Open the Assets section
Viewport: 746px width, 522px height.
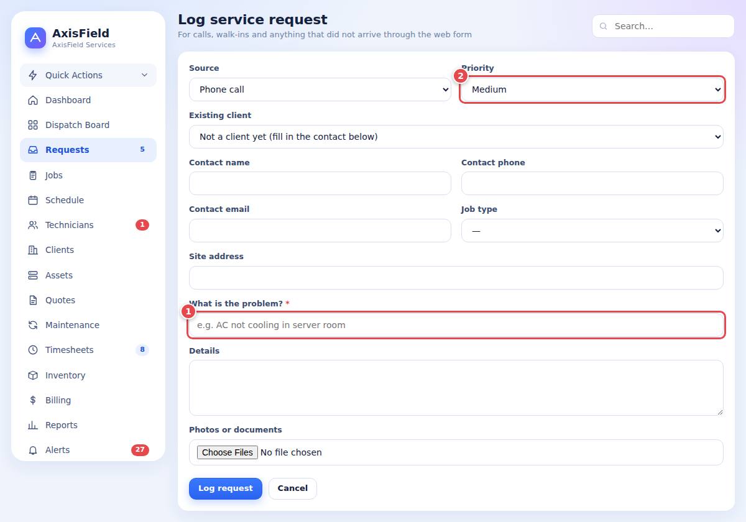tap(88, 275)
